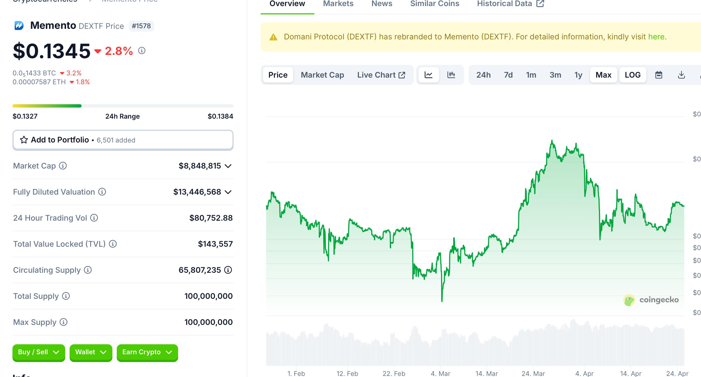
Task: Click the price line peak near 24. Mar
Action: point(552,141)
